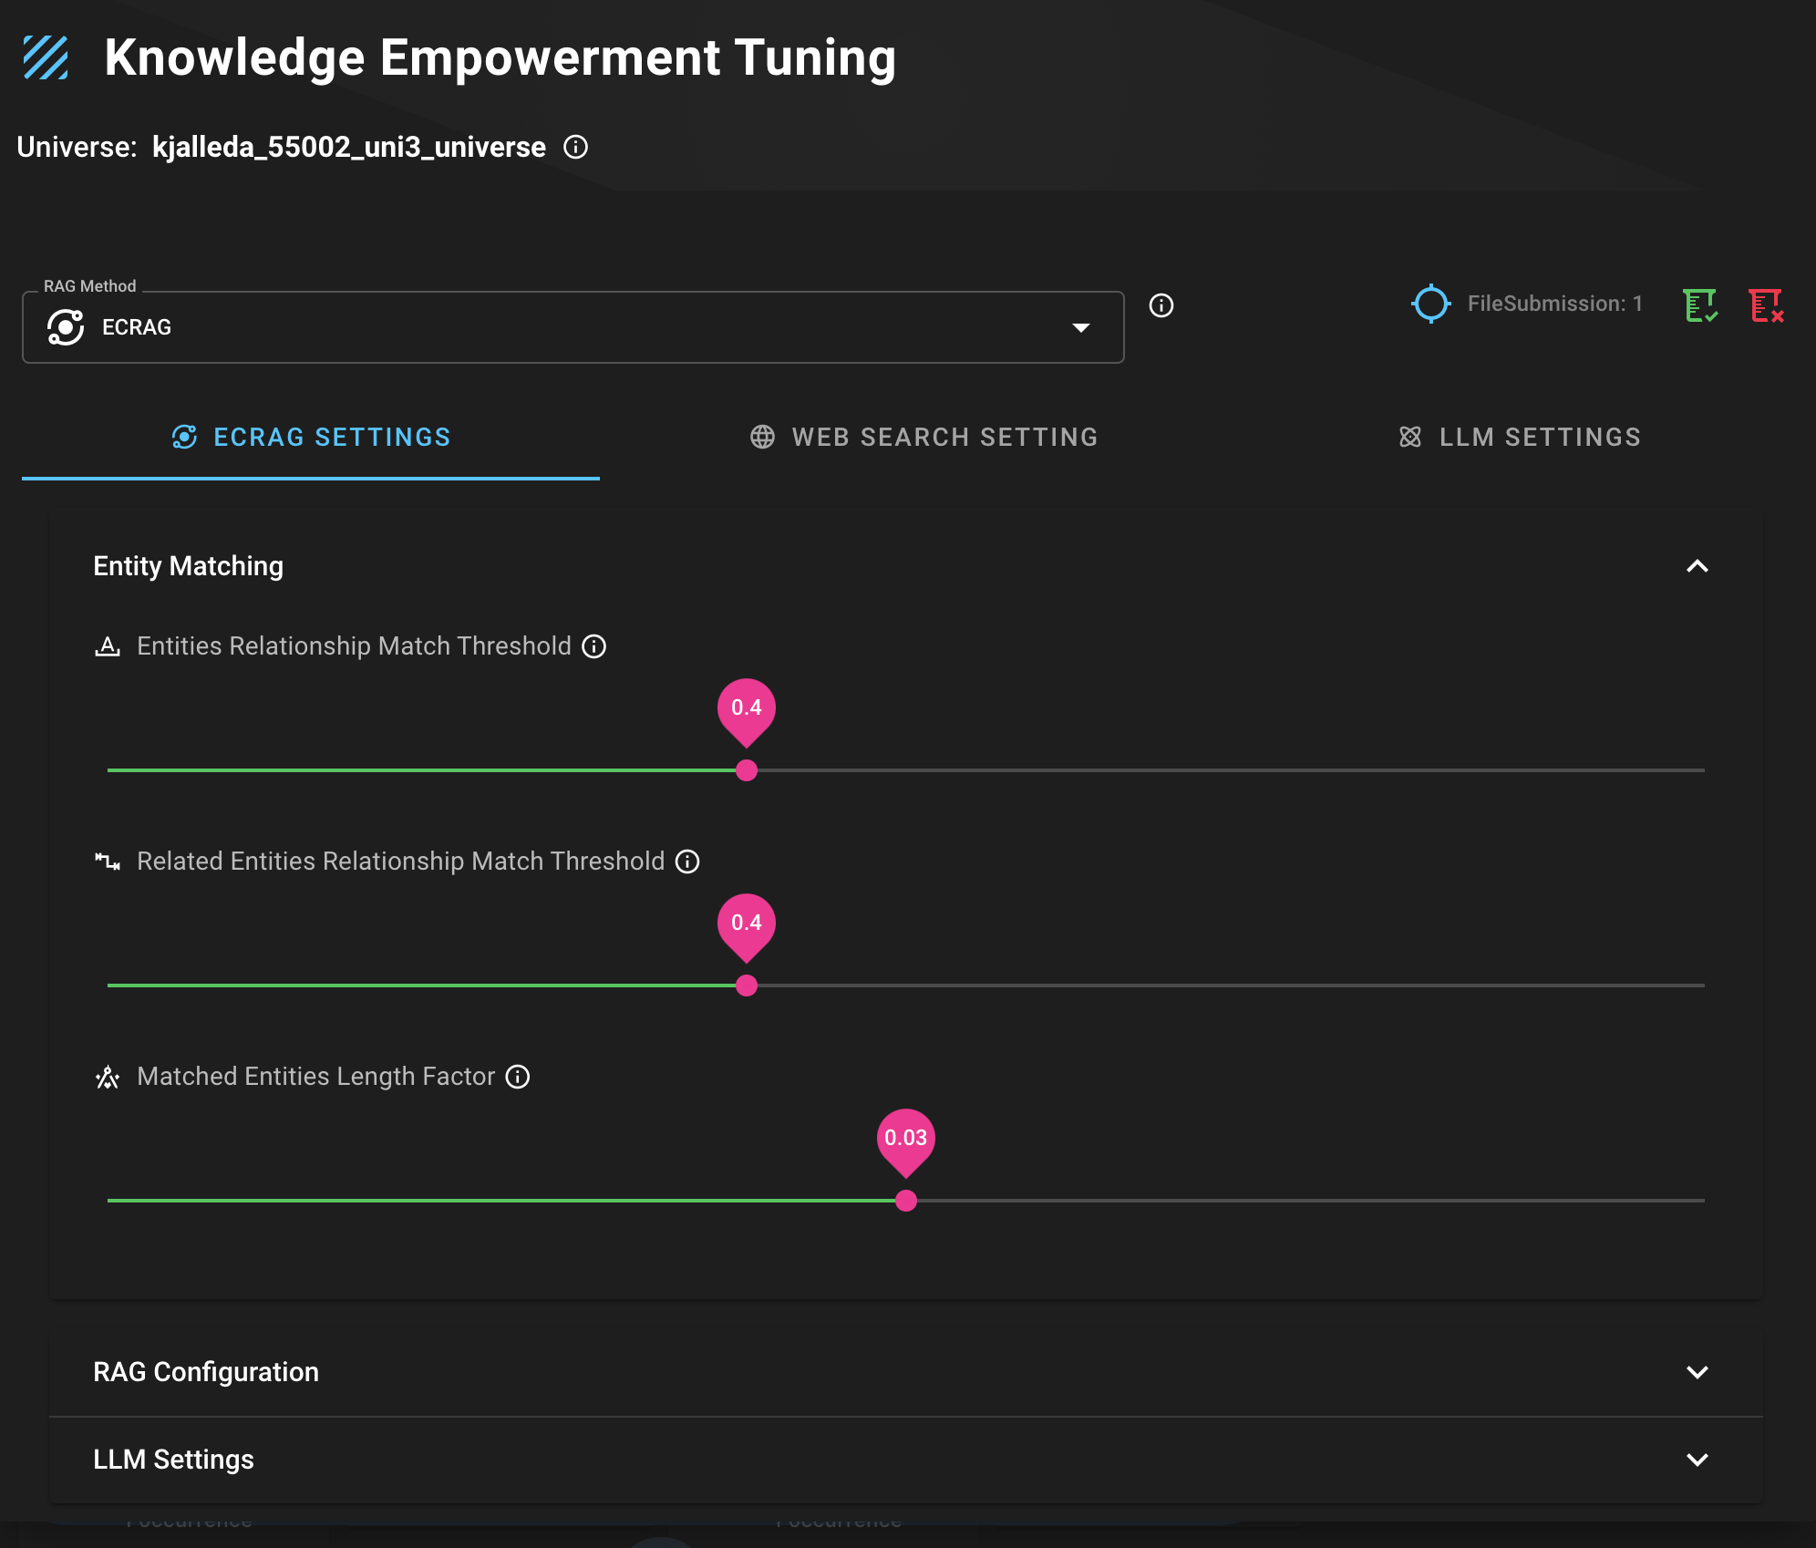Image resolution: width=1816 pixels, height=1548 pixels.
Task: Click the FileSubmission target crosshair icon
Action: pyautogui.click(x=1430, y=304)
